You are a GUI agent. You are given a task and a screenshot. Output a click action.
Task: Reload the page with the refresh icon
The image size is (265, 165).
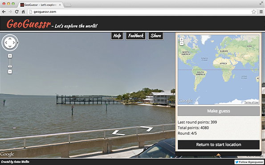click(x=17, y=12)
